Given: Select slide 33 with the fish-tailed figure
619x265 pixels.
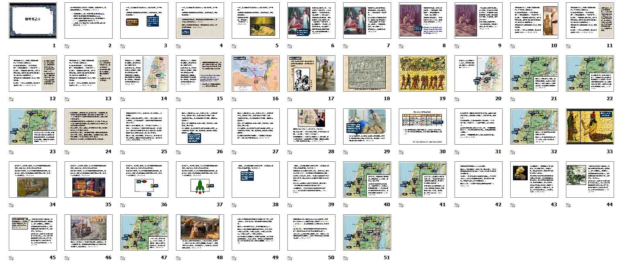Looking at the screenshot, I should (590, 127).
